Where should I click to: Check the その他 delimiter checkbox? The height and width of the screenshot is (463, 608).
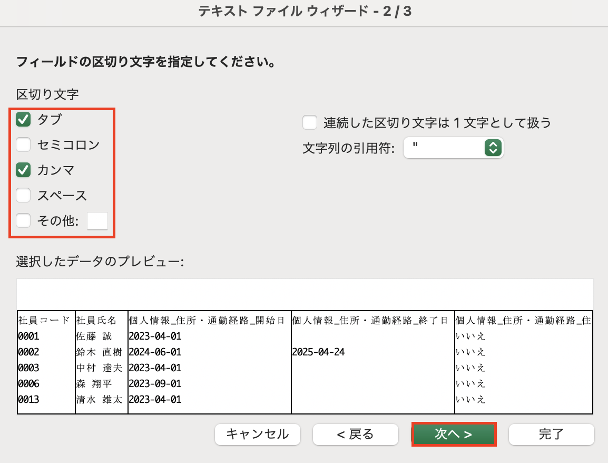[23, 221]
